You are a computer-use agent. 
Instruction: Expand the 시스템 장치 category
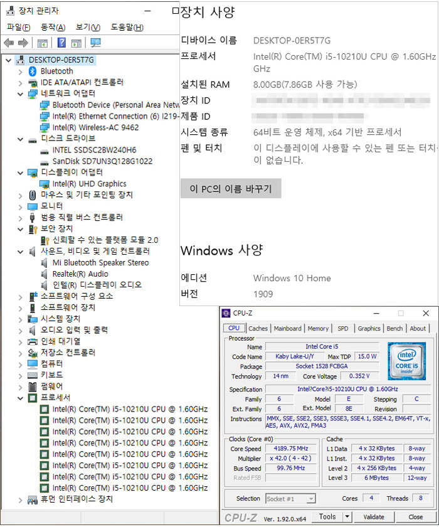pyautogui.click(x=20, y=319)
